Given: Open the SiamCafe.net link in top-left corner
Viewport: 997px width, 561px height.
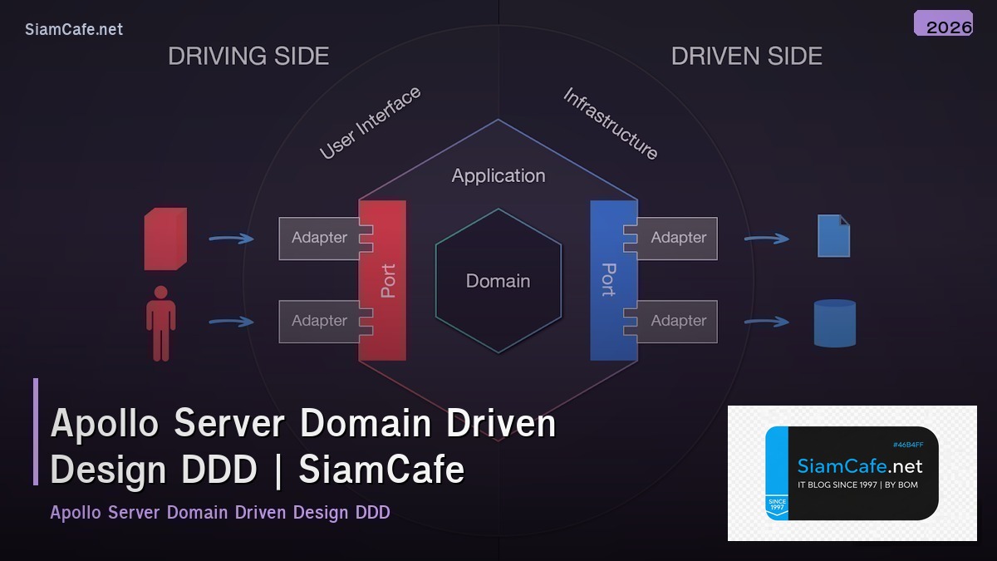Looking at the screenshot, I should tap(74, 29).
